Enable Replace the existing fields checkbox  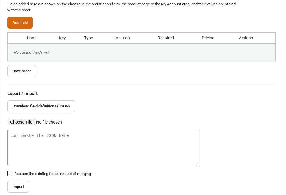click(x=10, y=174)
